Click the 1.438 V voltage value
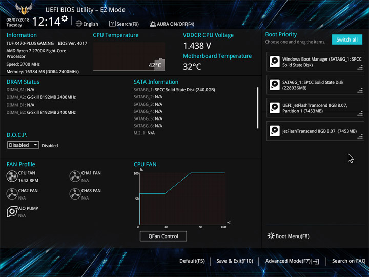The width and height of the screenshot is (369, 277). 197,46
